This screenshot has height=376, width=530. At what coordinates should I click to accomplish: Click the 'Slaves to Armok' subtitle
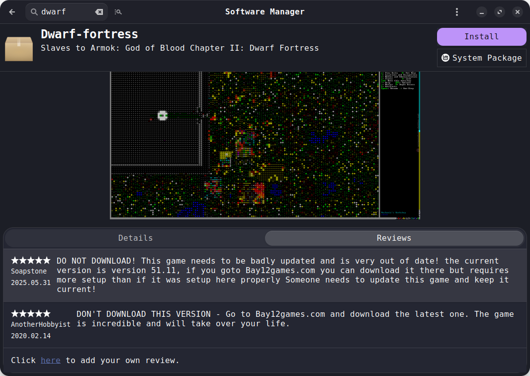[179, 48]
